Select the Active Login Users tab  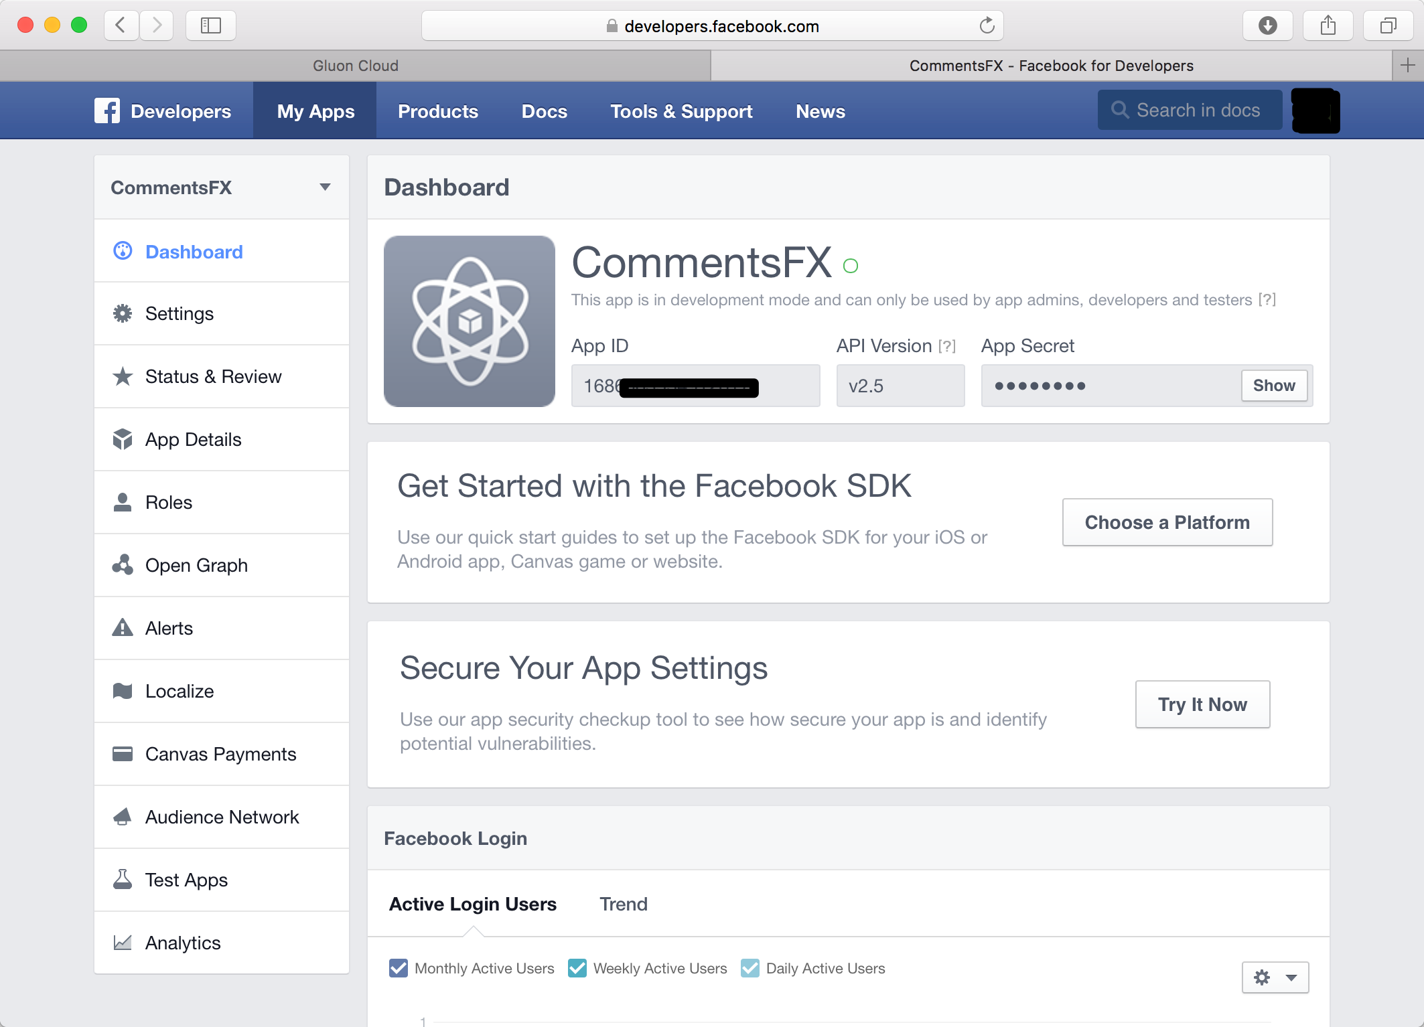(473, 904)
